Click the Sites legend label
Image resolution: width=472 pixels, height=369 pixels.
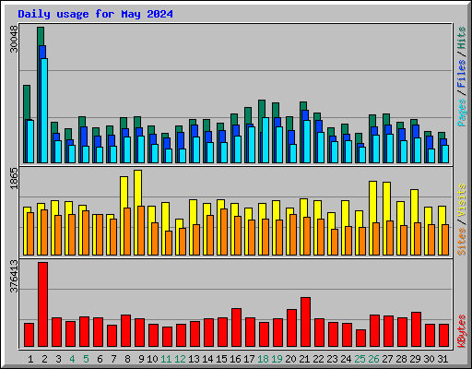(x=461, y=242)
